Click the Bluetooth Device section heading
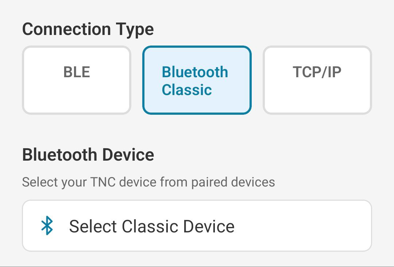This screenshot has width=394, height=267. [x=88, y=154]
